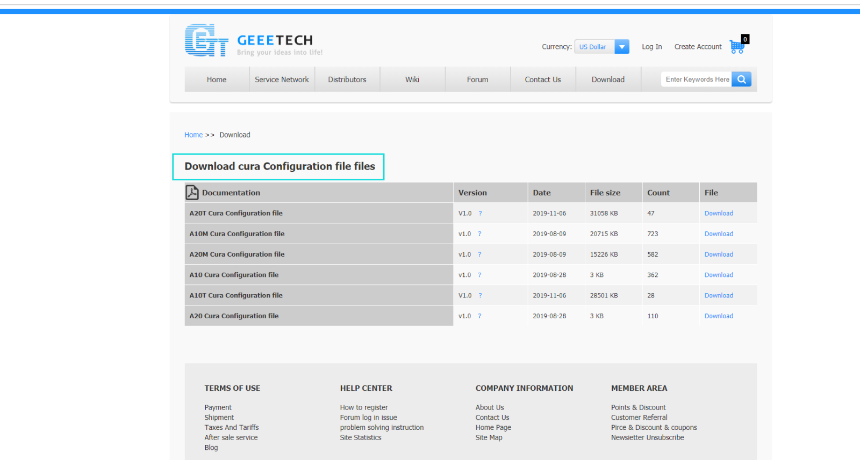Click version help mark for A10M file
The width and height of the screenshot is (860, 460).
point(479,234)
